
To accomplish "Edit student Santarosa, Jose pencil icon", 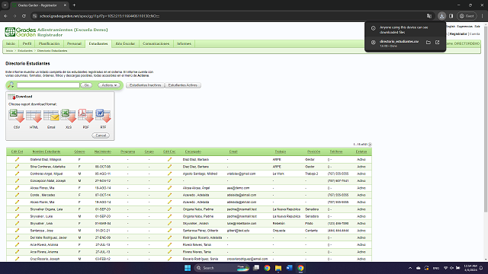I will pos(17,231).
